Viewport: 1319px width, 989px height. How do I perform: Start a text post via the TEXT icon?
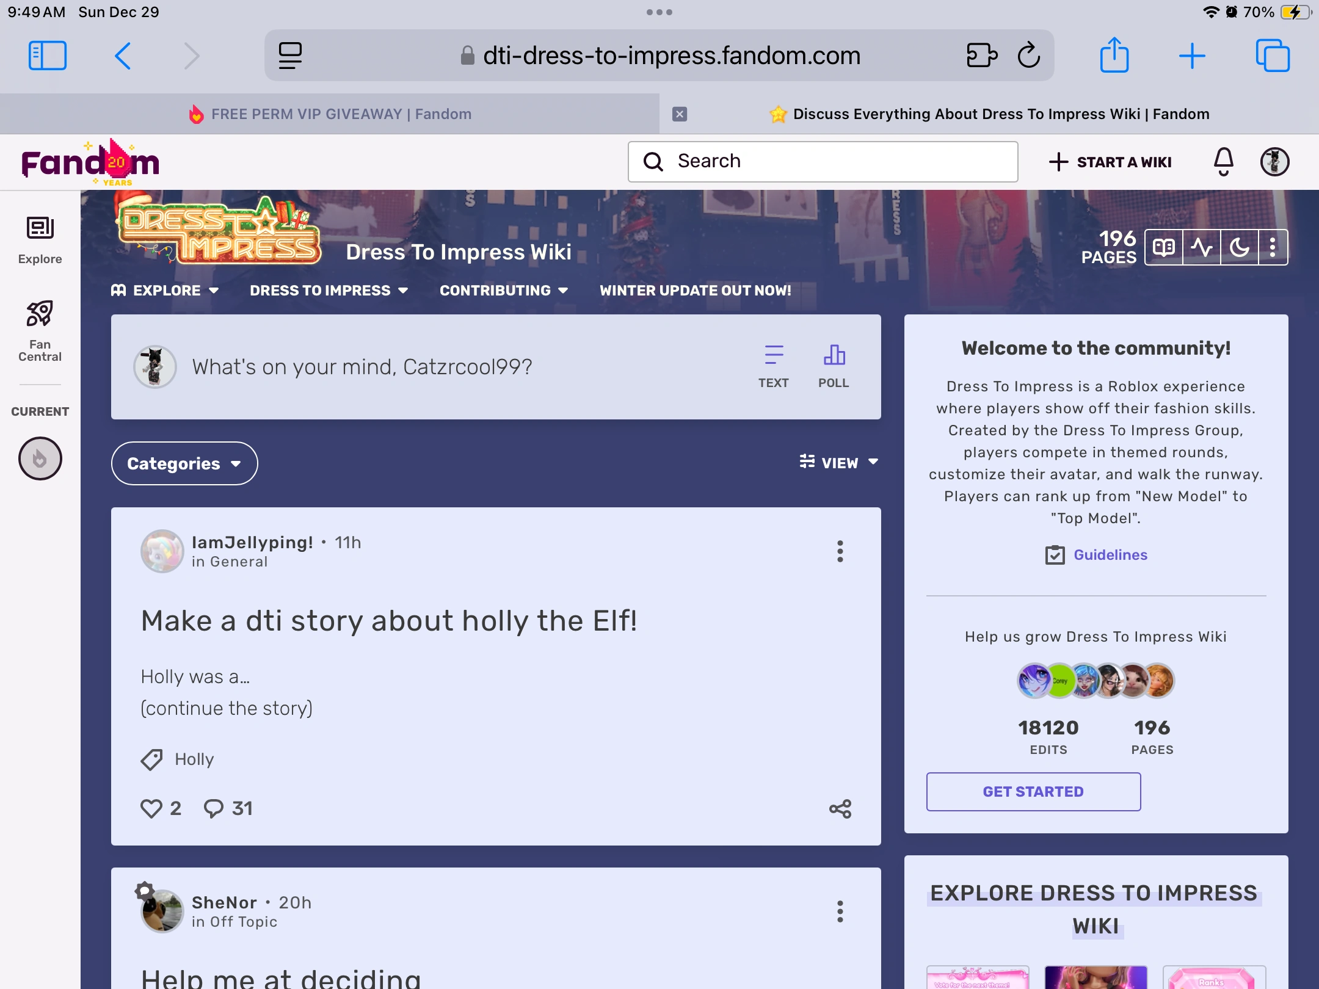coord(773,356)
